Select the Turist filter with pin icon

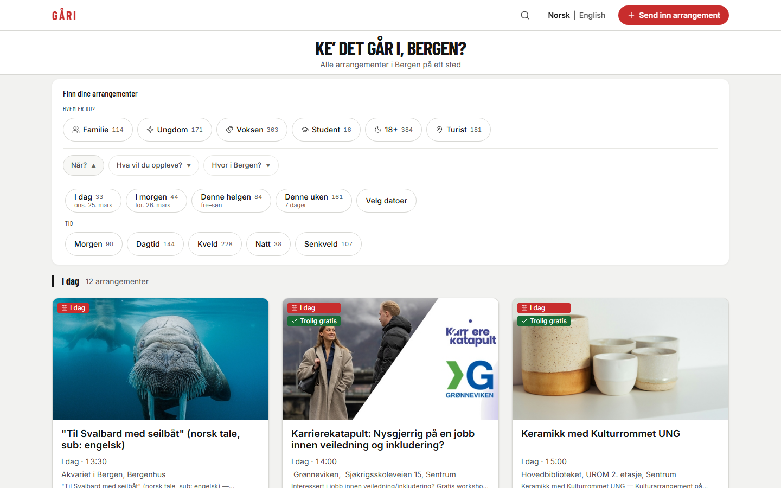(x=458, y=130)
